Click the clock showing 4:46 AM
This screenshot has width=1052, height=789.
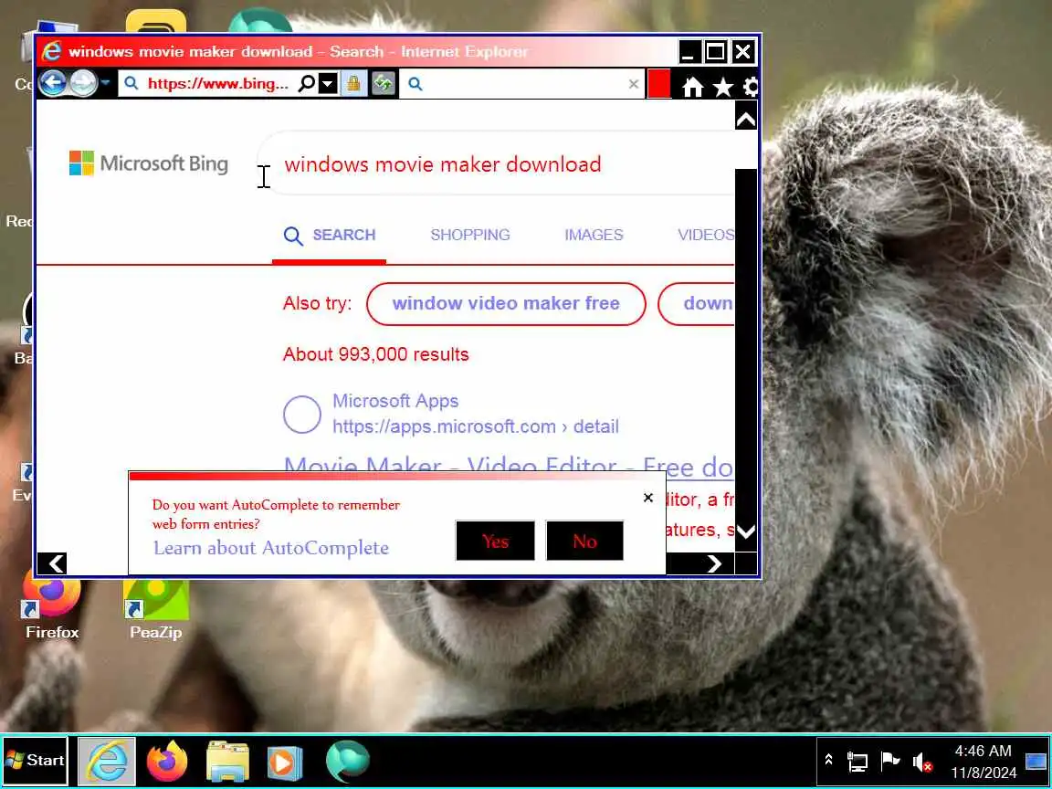983,762
